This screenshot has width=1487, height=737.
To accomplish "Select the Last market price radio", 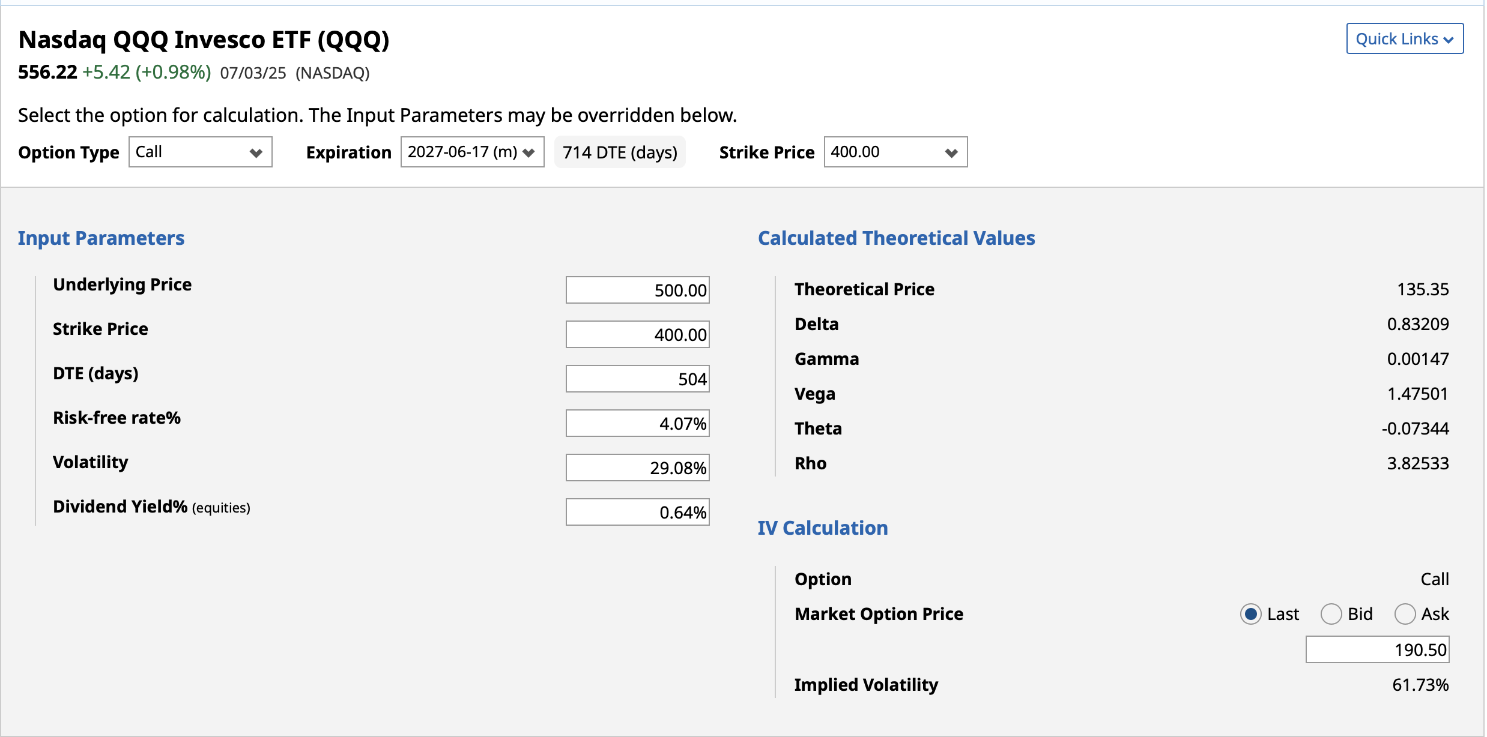I will point(1250,614).
